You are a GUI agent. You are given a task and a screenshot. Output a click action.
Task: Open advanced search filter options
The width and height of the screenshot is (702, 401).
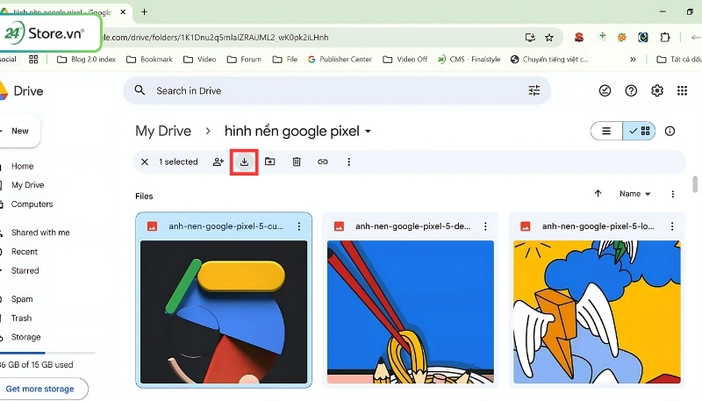point(534,91)
